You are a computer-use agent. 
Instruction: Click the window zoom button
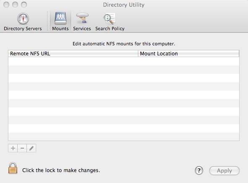tap(24, 5)
